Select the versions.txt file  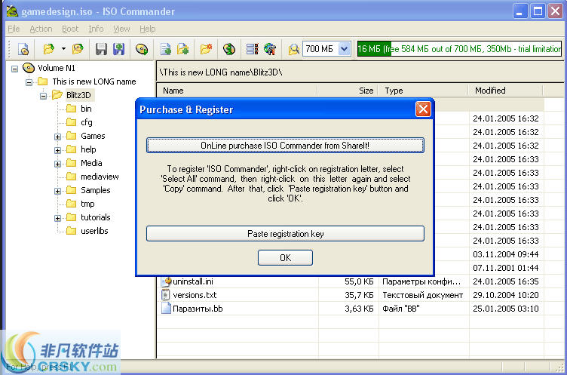(x=195, y=295)
